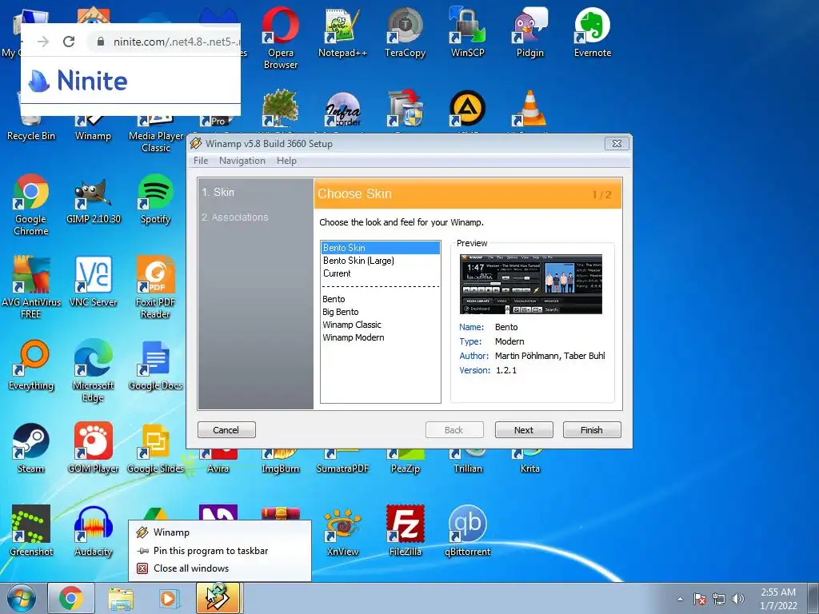Image resolution: width=819 pixels, height=614 pixels.
Task: Choose the Winamp Modern skin
Action: coord(380,337)
